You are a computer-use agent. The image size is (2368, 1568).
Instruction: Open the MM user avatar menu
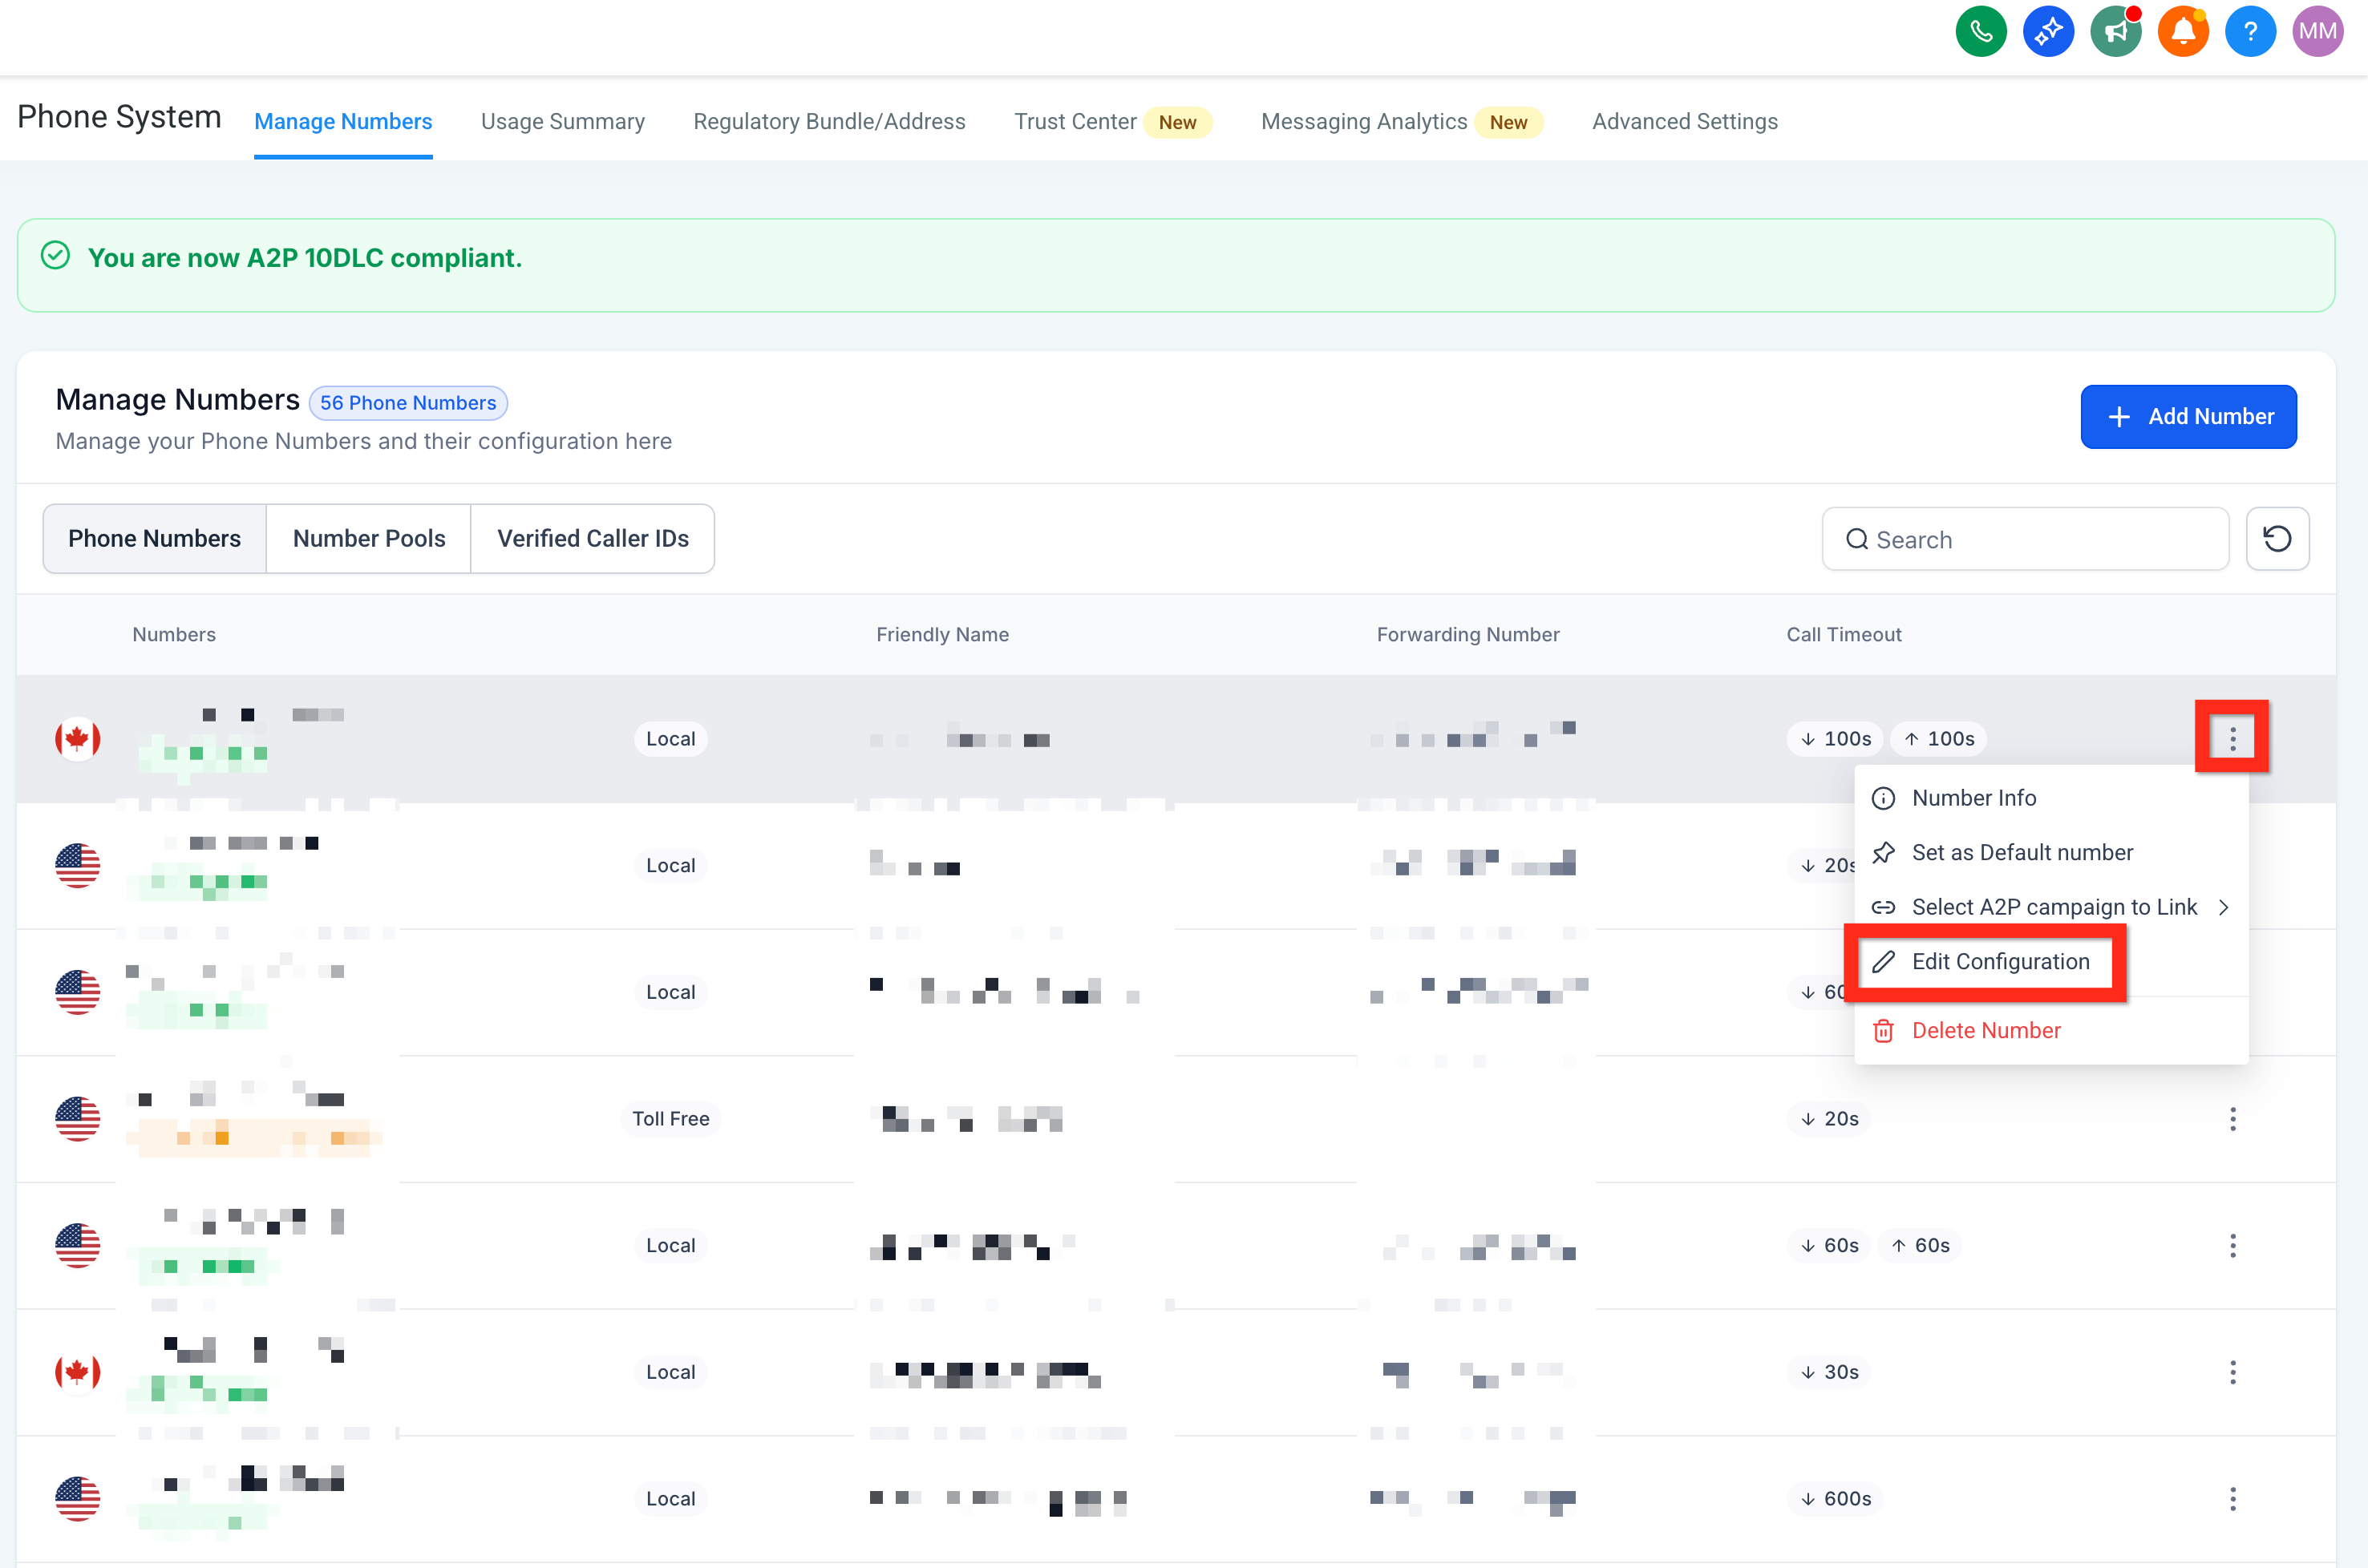[x=2317, y=32]
